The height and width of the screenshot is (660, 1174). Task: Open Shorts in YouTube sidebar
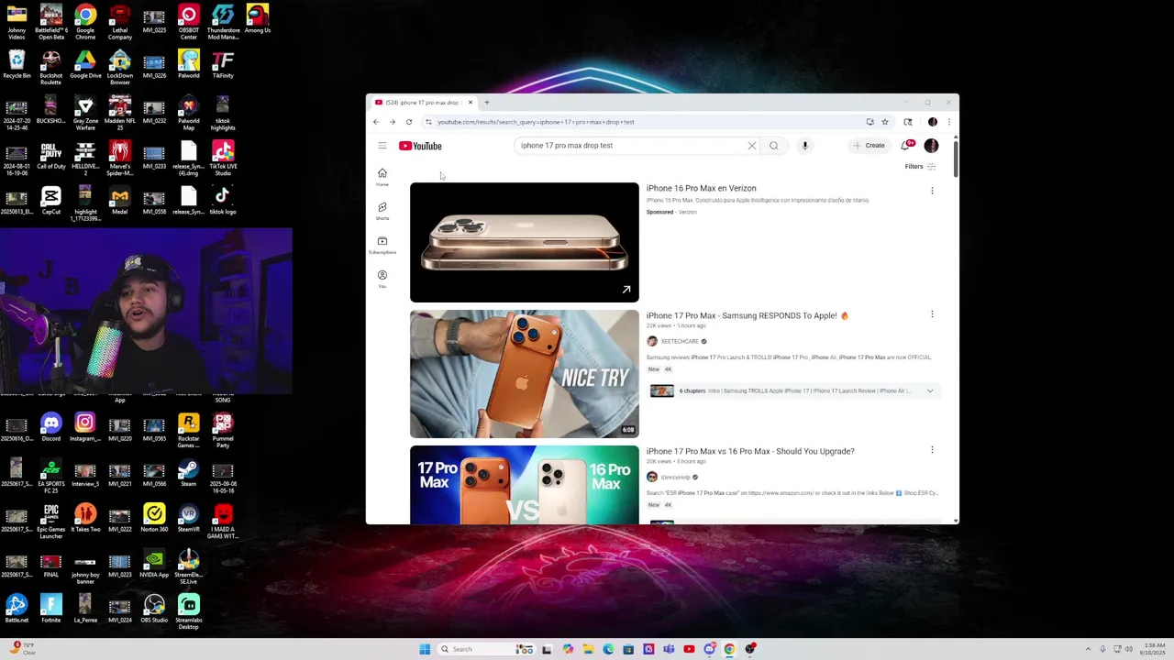point(382,211)
